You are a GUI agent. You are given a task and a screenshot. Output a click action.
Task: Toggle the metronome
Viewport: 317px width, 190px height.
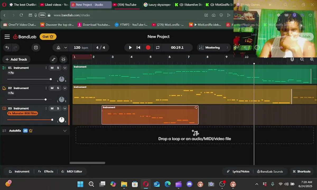click(58, 47)
